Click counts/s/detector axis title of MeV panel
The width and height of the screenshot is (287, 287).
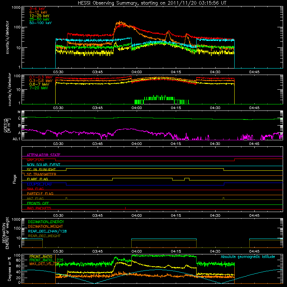click(10, 89)
